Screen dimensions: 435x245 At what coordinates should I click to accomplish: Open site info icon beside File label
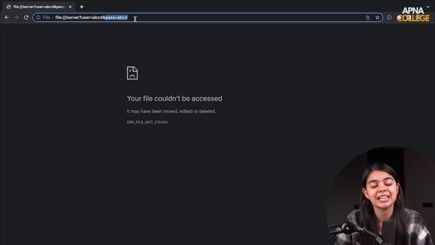38,18
